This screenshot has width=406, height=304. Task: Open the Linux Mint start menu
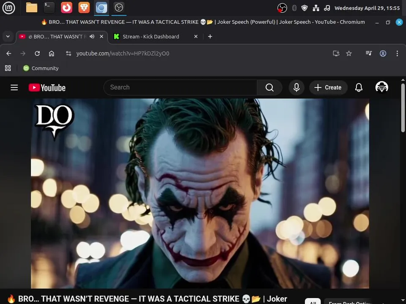click(8, 8)
